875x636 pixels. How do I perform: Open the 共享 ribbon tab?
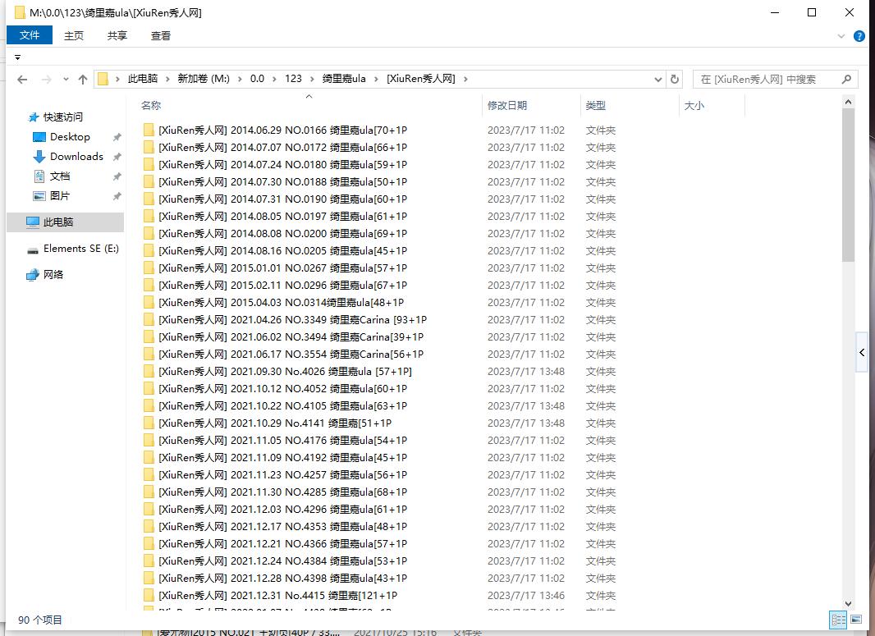(117, 36)
